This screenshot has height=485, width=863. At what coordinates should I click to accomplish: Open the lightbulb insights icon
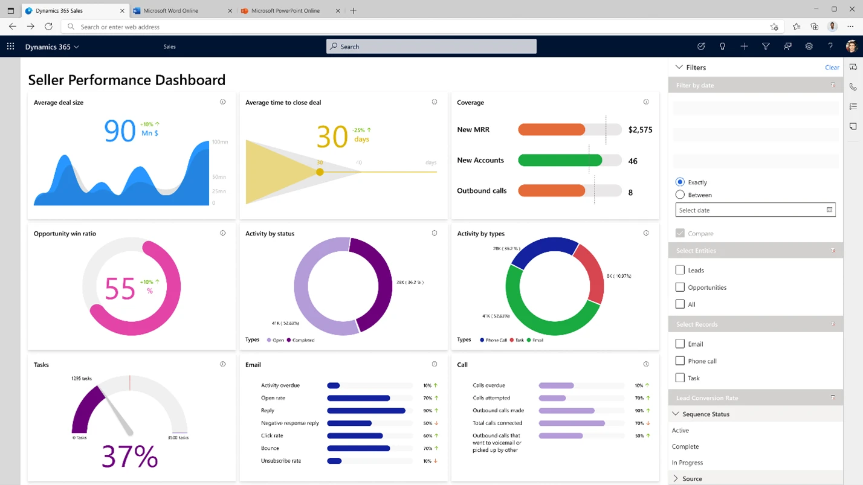(x=722, y=47)
